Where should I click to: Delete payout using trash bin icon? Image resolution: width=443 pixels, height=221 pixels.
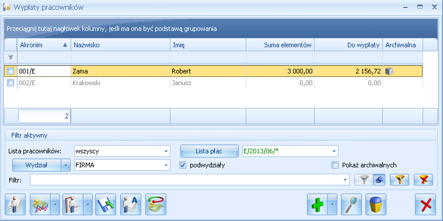coord(376,204)
